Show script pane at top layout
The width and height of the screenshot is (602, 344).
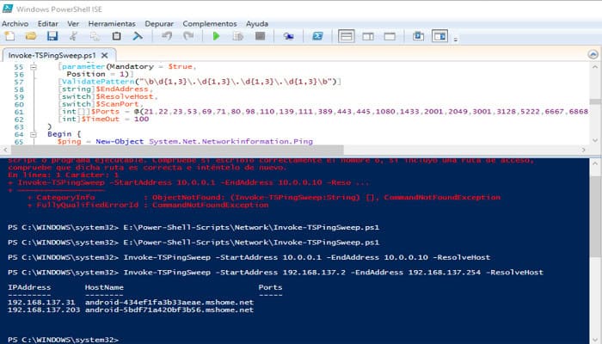coord(347,36)
